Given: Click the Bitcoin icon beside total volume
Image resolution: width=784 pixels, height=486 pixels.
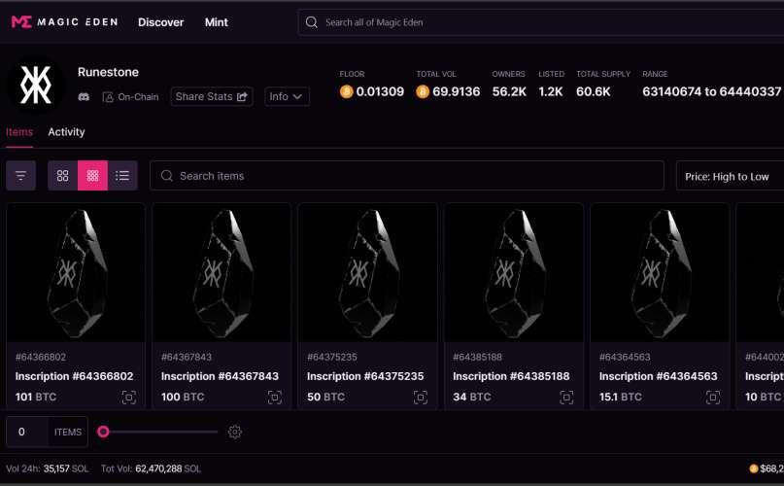Looking at the screenshot, I should pyautogui.click(x=423, y=91).
